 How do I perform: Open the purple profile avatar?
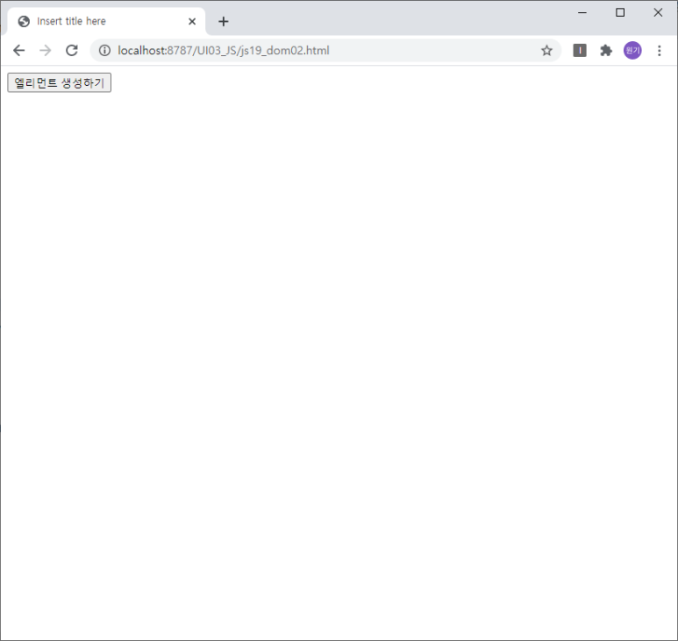pyautogui.click(x=632, y=51)
